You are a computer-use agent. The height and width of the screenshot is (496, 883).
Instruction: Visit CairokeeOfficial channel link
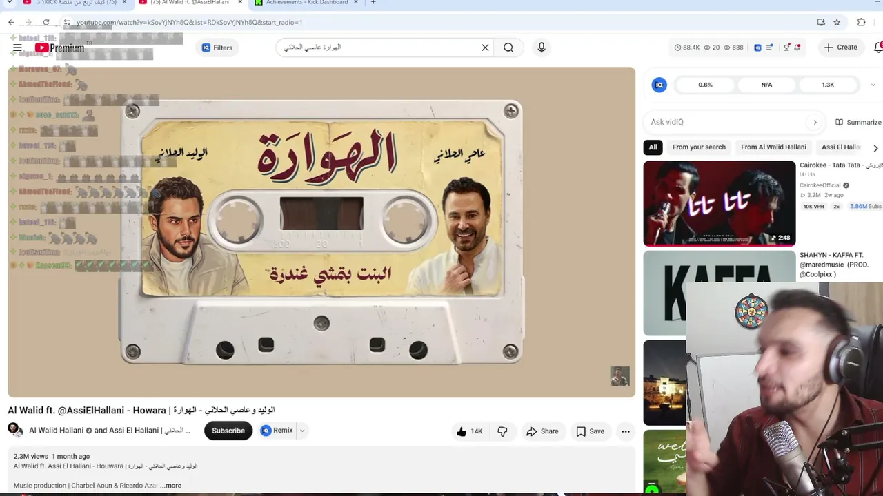820,185
